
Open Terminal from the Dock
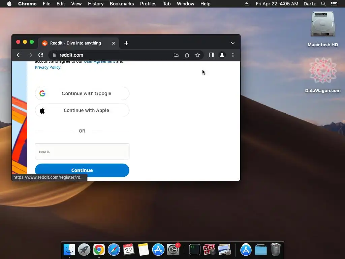click(x=195, y=250)
